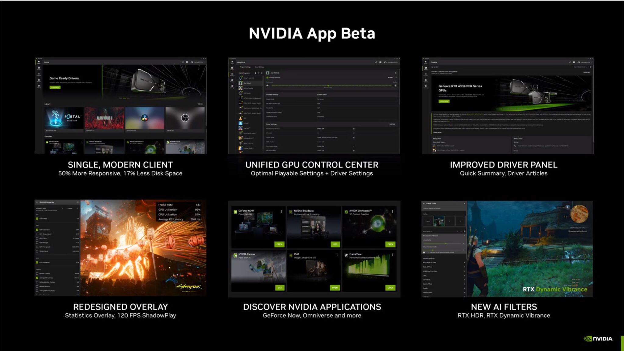Click the user account icon in the top bar
624x351 pixels.
click(385, 62)
